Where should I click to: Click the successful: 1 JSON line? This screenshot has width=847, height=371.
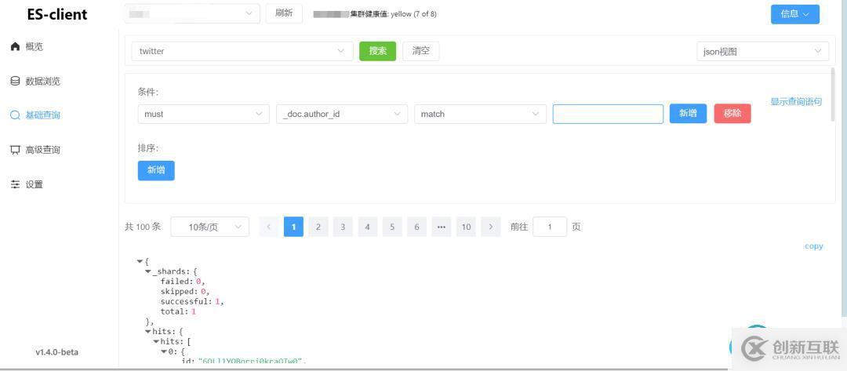pos(192,301)
